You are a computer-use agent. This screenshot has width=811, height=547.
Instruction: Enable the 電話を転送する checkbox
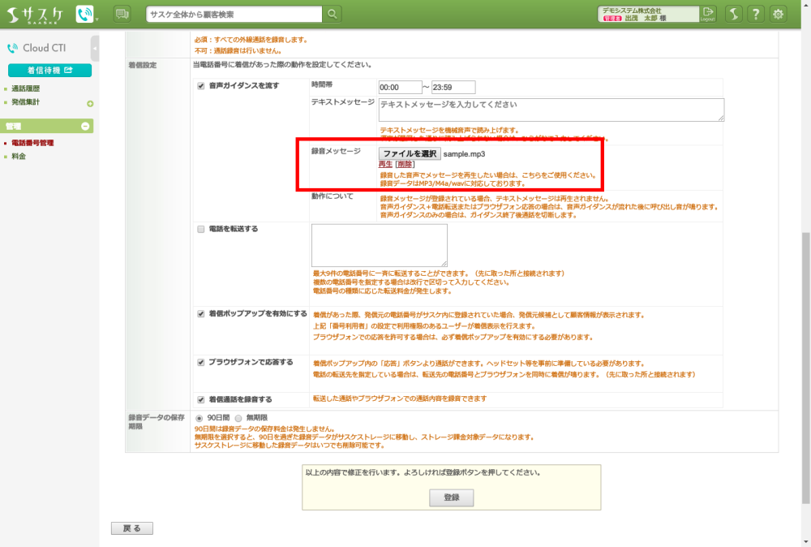coord(201,230)
